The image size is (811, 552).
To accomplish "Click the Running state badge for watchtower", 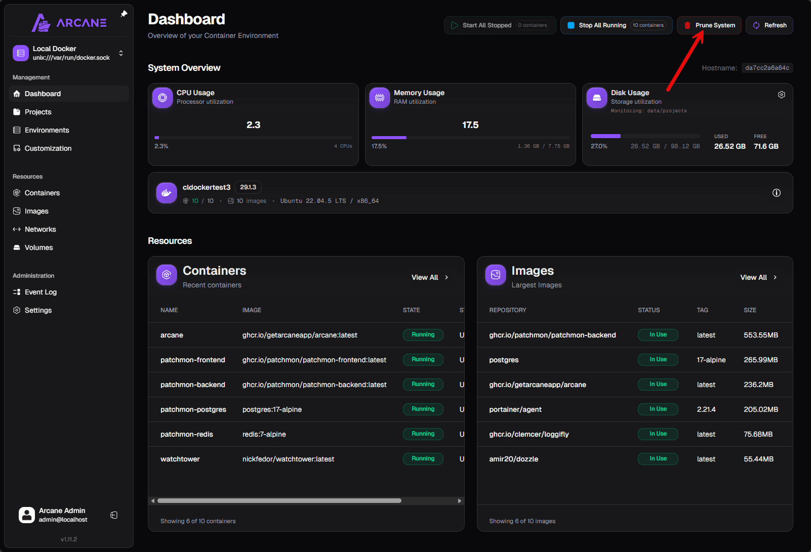I will 423,458.
